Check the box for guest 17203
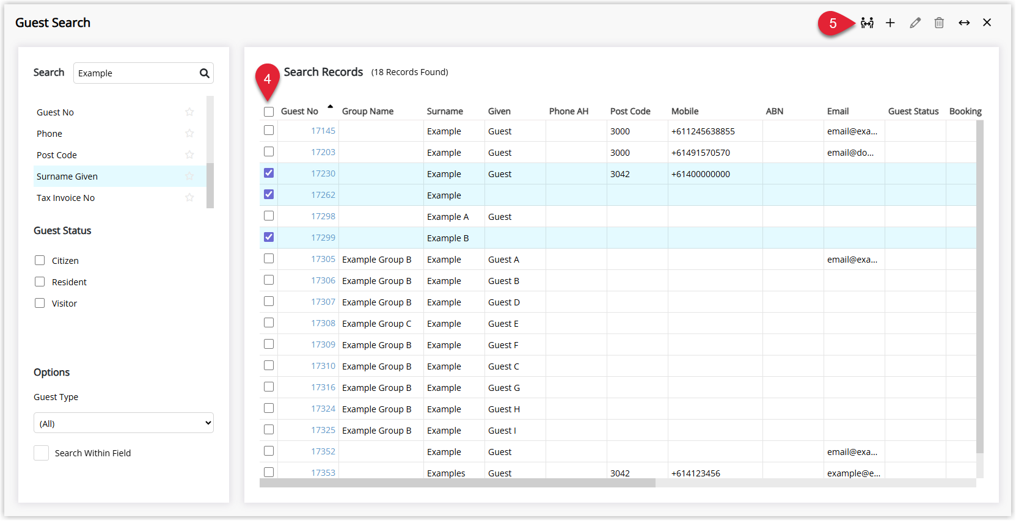 (x=269, y=151)
